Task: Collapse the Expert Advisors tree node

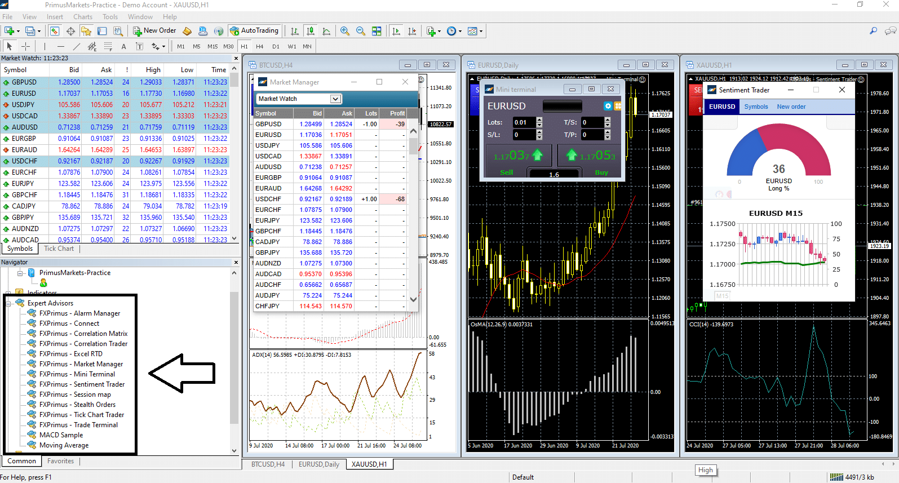Action: pyautogui.click(x=9, y=303)
